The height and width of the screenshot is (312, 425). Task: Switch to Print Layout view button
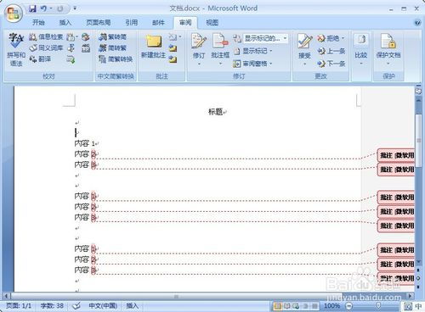tap(278, 306)
